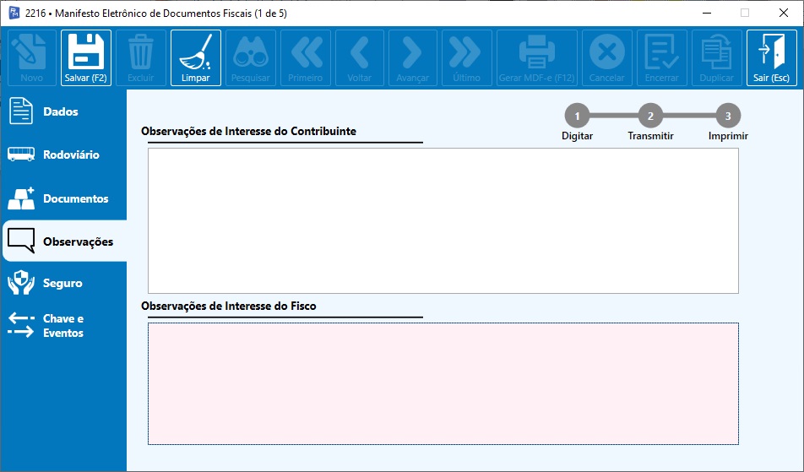This screenshot has width=804, height=472.
Task: Click the Avançar next arrow
Action: (x=413, y=57)
